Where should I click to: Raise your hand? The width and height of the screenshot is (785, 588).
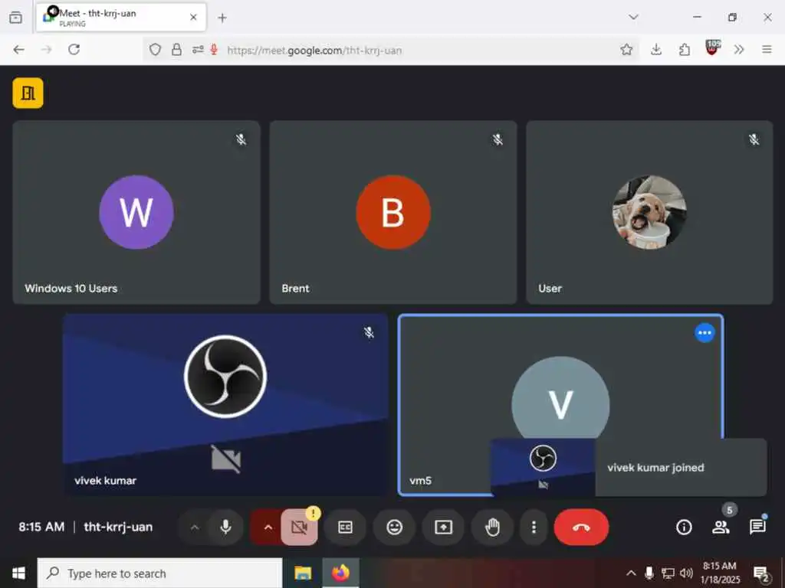493,527
